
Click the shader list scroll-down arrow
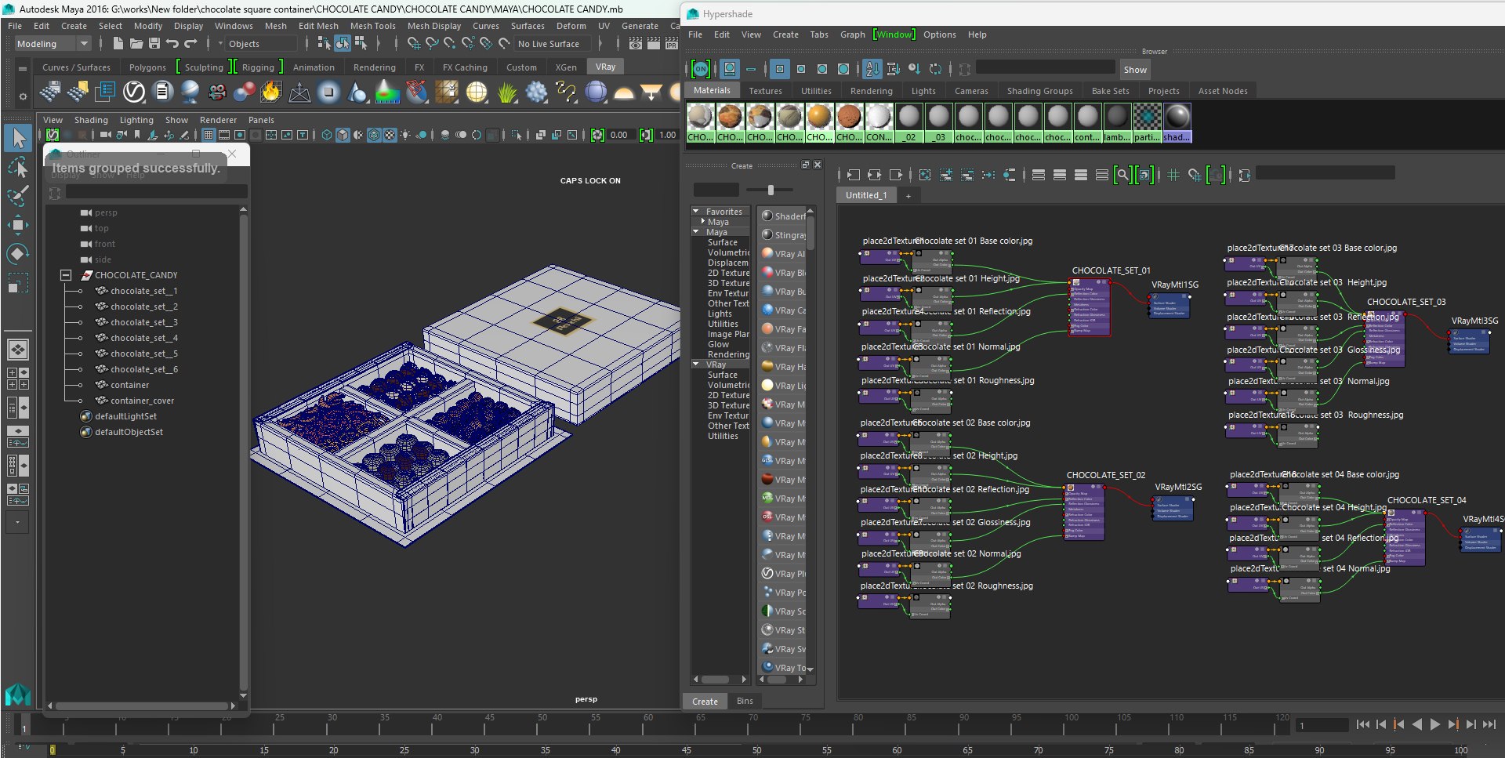point(810,669)
